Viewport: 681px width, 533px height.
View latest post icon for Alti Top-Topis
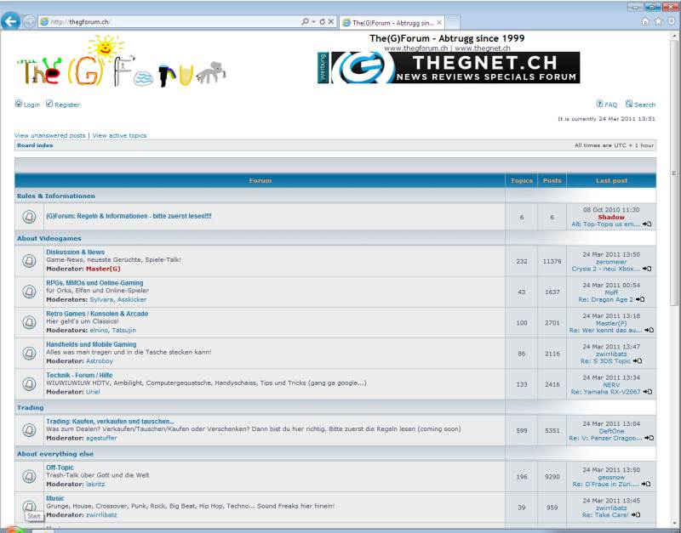coord(647,224)
